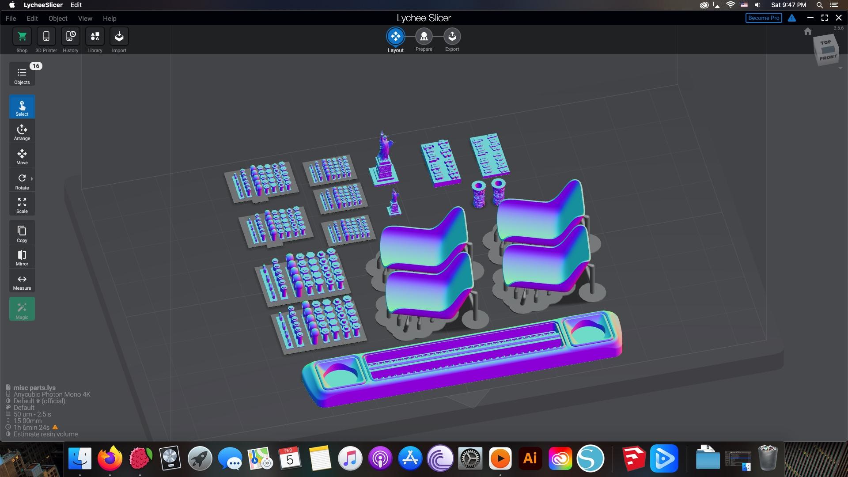The height and width of the screenshot is (477, 848).
Task: Activate the Select tool
Action: point(22,107)
